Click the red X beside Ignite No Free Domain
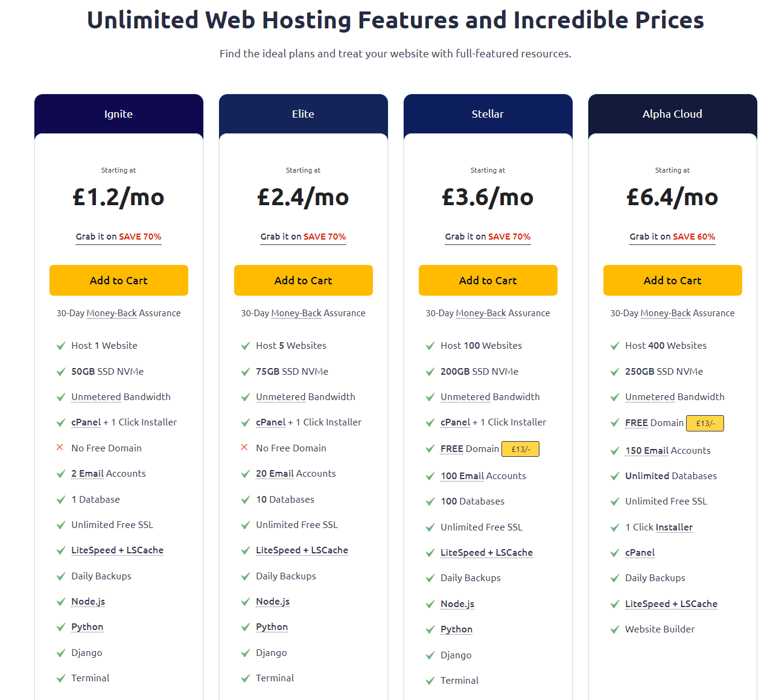The width and height of the screenshot is (782, 700). 60,448
